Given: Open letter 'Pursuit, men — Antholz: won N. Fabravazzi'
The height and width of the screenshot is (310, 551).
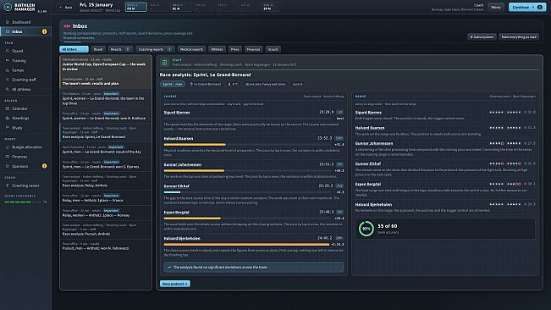Looking at the screenshot, I should pos(106,246).
